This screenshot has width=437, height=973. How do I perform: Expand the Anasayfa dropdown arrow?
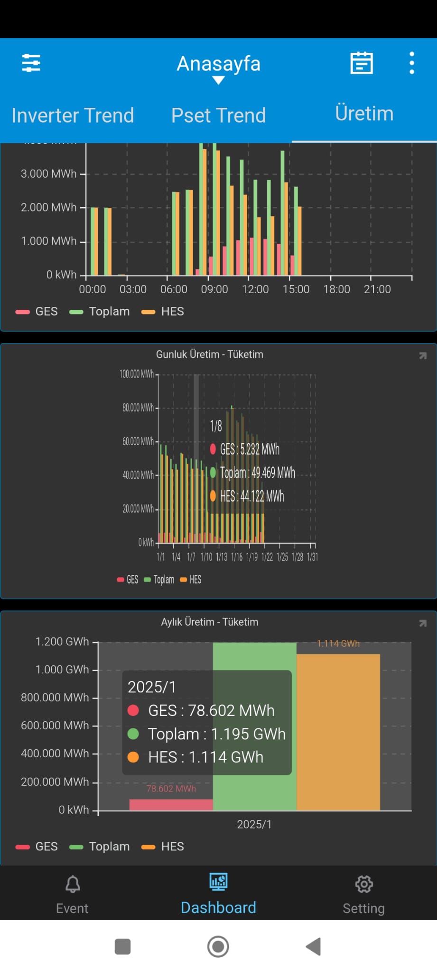pyautogui.click(x=218, y=81)
